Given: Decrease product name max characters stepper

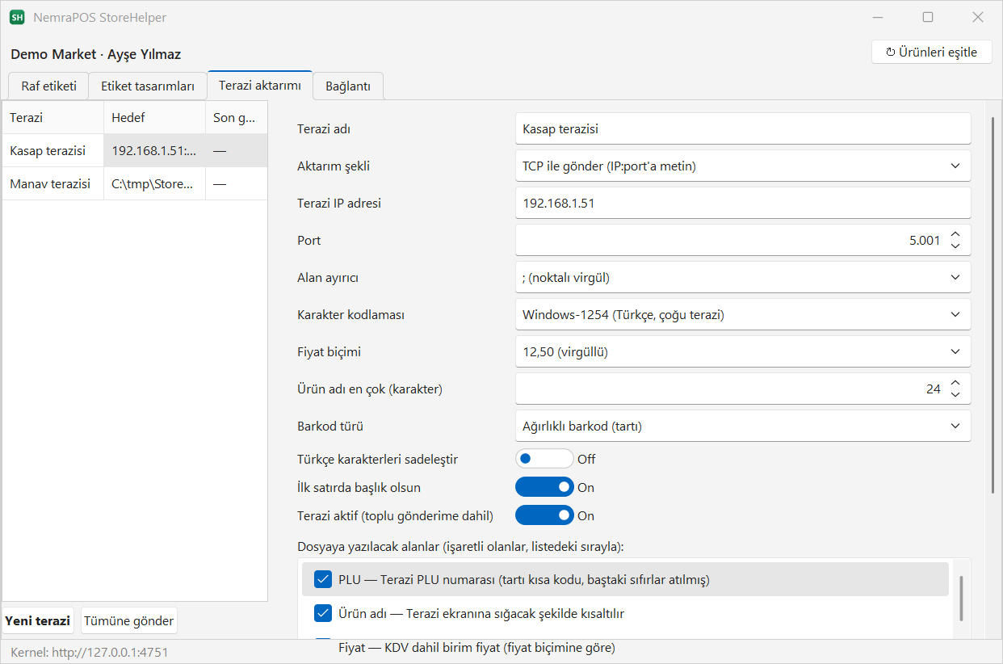Looking at the screenshot, I should (x=955, y=394).
